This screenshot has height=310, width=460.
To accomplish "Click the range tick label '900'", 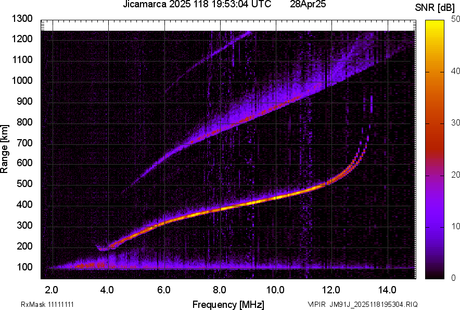I will [x=24, y=102].
